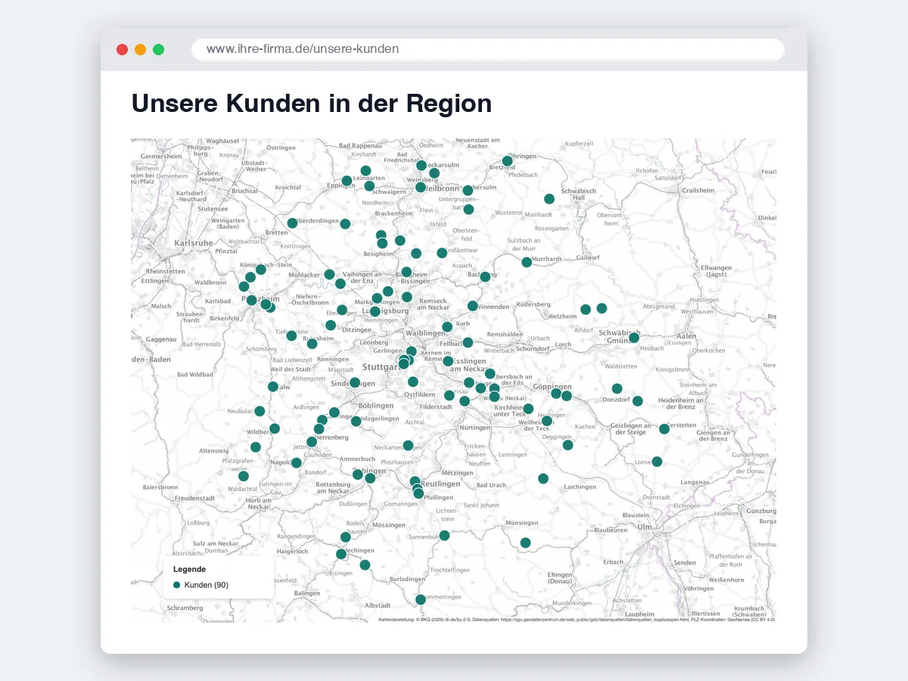Screen dimensions: 908x681
Task: Open the marker on Sindelfingen
Action: [x=354, y=382]
